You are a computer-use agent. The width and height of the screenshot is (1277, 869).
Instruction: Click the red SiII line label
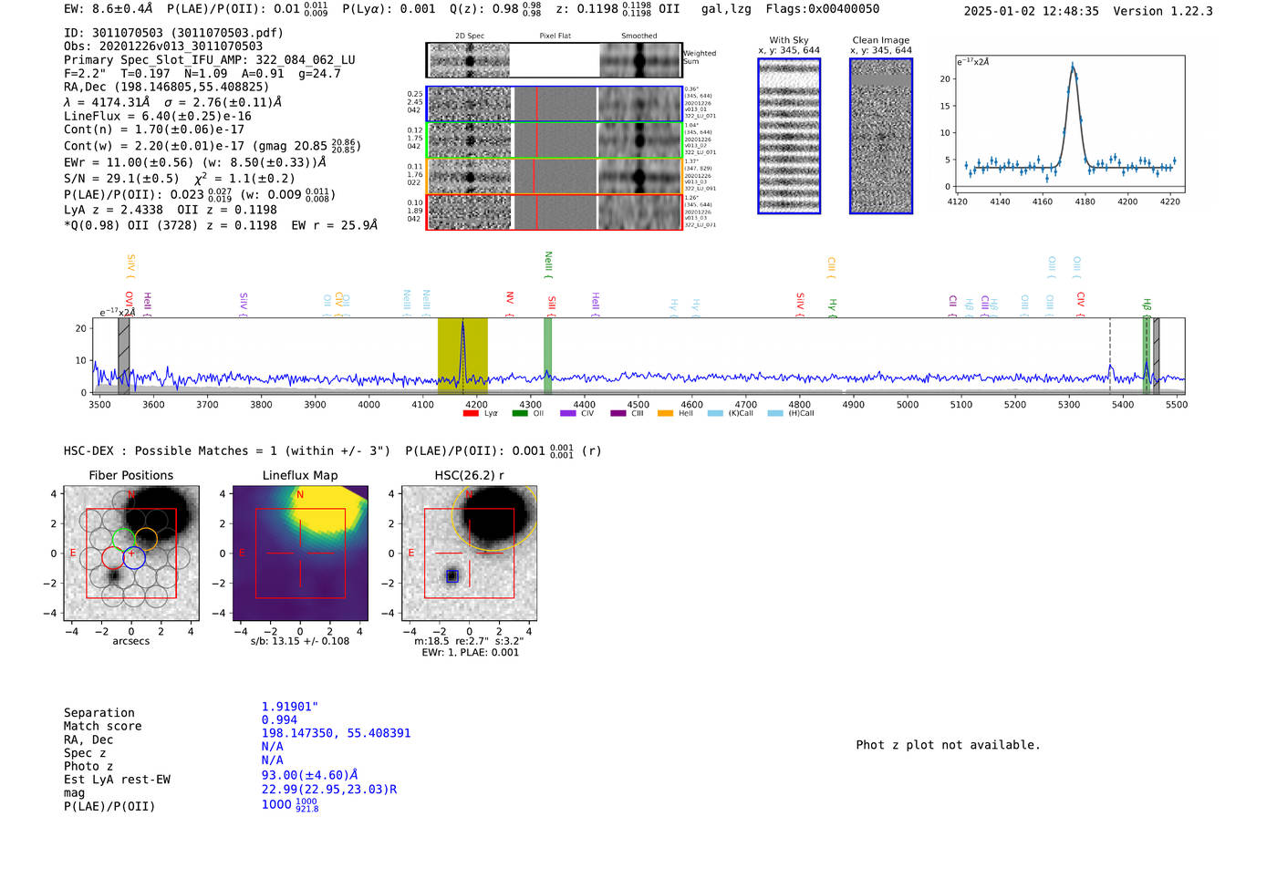pos(552,305)
